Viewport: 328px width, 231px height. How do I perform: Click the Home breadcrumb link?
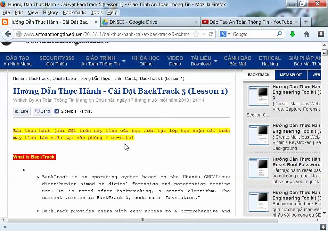pos(18,78)
